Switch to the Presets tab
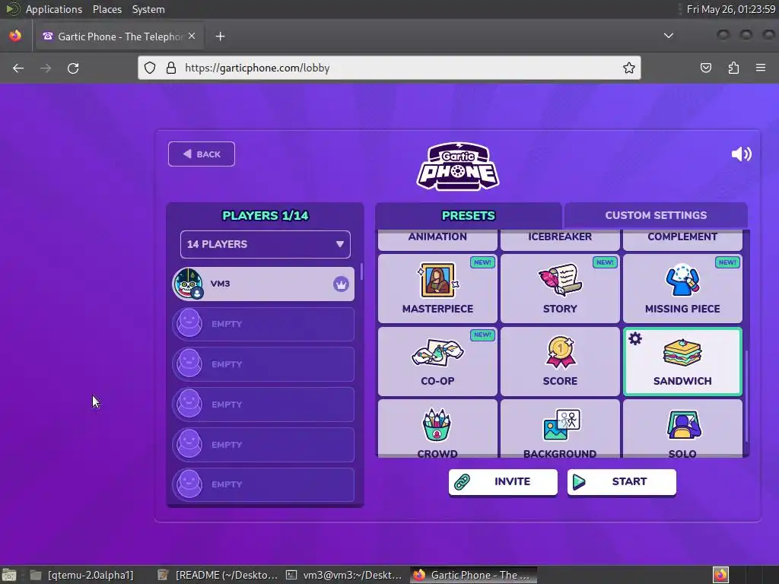This screenshot has width=779, height=584. click(469, 215)
